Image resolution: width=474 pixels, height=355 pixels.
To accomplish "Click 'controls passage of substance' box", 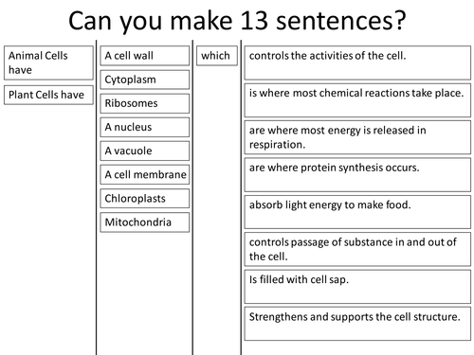I will click(357, 249).
